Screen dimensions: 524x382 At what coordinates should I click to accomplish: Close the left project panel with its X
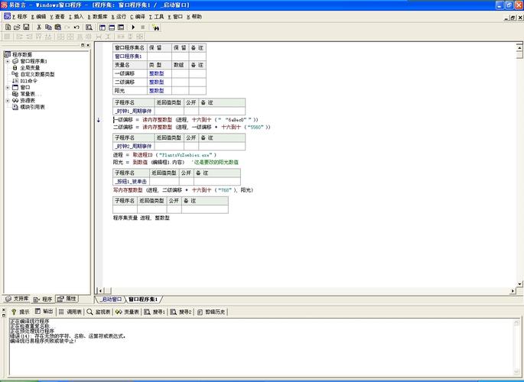coord(88,45)
